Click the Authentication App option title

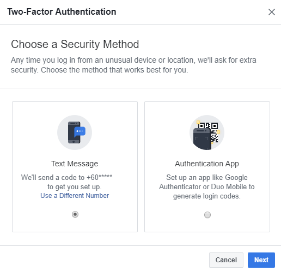tap(207, 164)
